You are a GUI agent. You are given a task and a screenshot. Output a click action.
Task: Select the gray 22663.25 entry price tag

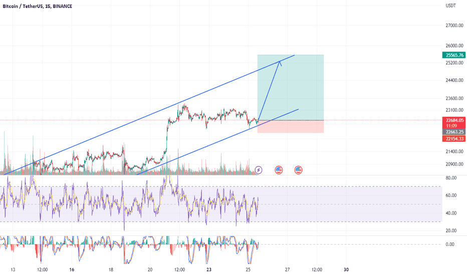454,132
